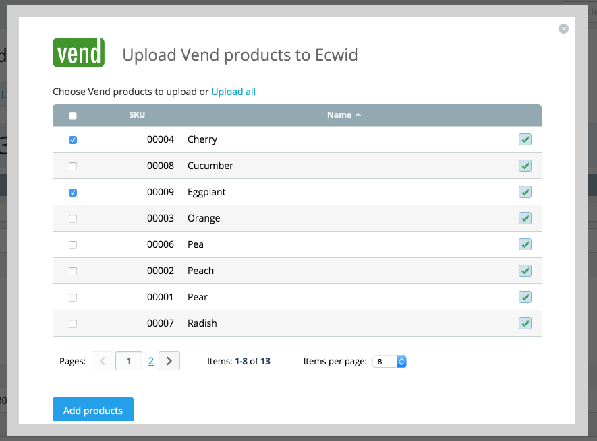Open the Items per page dropdown

coord(389,362)
